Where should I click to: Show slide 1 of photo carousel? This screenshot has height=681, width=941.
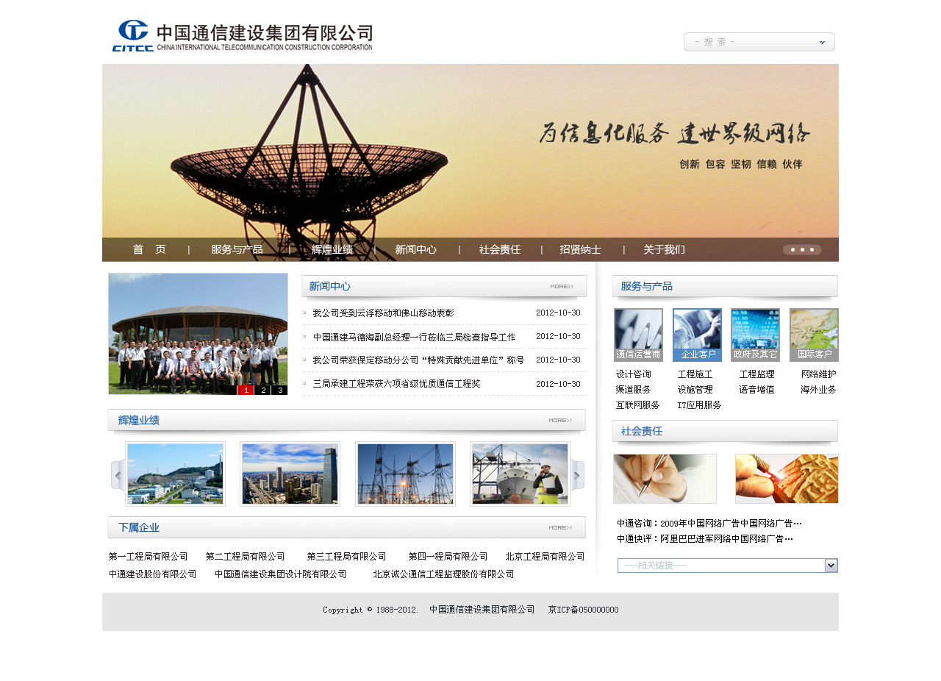[246, 390]
